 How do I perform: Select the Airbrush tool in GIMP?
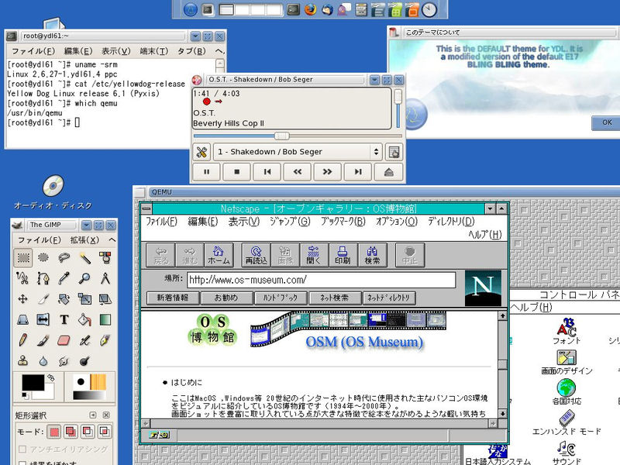(x=84, y=340)
